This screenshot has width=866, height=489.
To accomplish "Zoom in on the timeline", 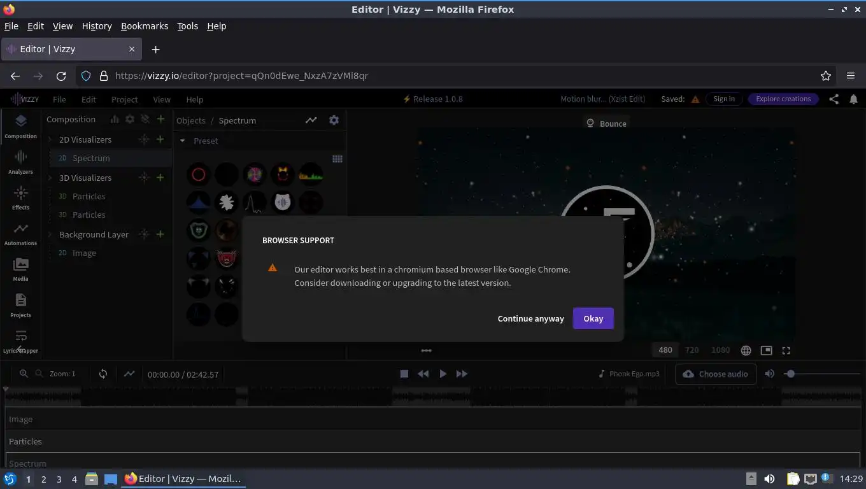I will [24, 374].
